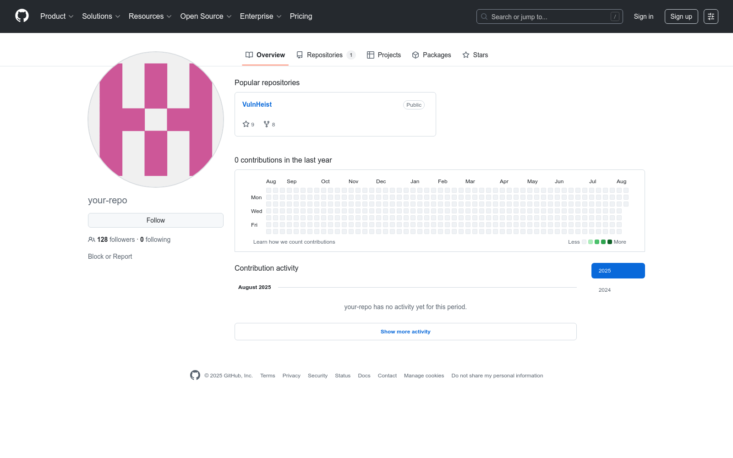Click the Sign up button

pyautogui.click(x=681, y=16)
